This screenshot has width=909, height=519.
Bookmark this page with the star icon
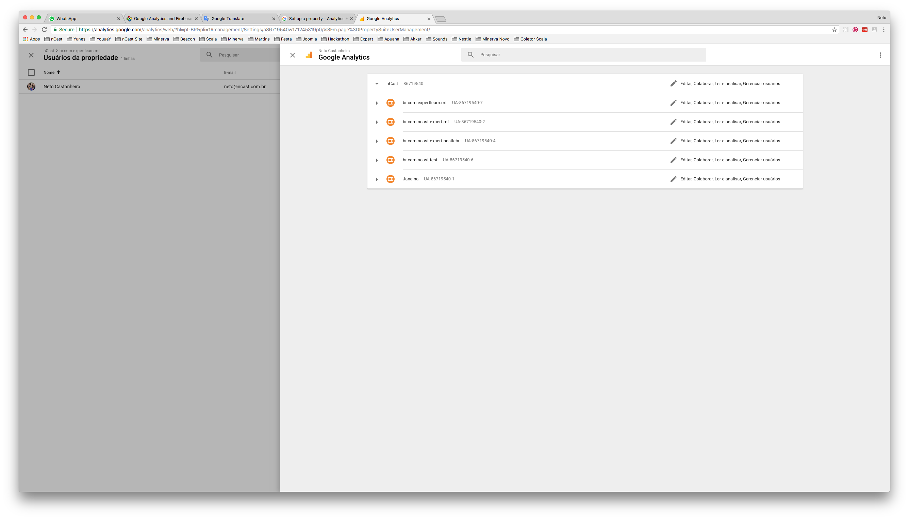834,30
